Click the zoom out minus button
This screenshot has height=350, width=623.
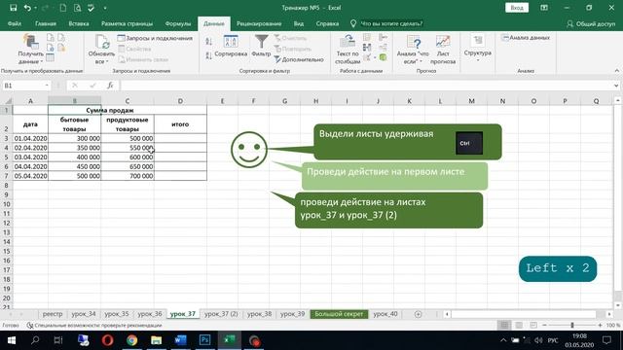point(544,325)
